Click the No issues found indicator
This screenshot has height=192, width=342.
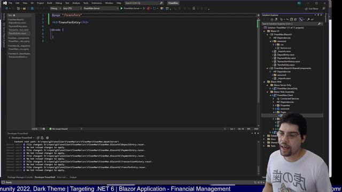58,129
